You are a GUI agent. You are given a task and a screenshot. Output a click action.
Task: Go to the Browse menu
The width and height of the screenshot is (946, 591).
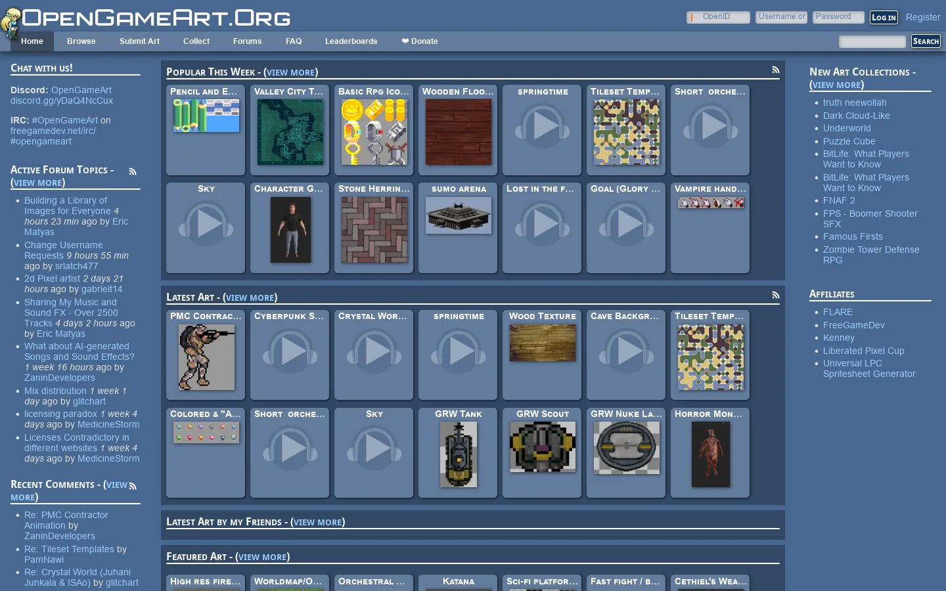[81, 41]
